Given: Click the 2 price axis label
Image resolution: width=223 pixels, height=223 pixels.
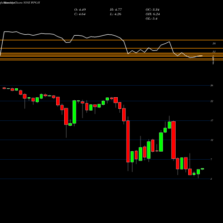Looking at the screenshot, I should coord(211,179).
